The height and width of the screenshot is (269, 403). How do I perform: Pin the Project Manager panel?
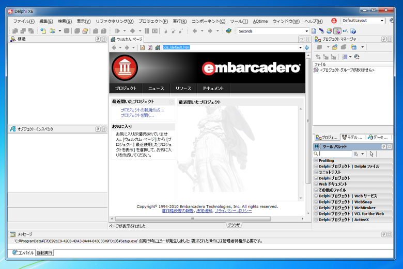tap(384, 39)
